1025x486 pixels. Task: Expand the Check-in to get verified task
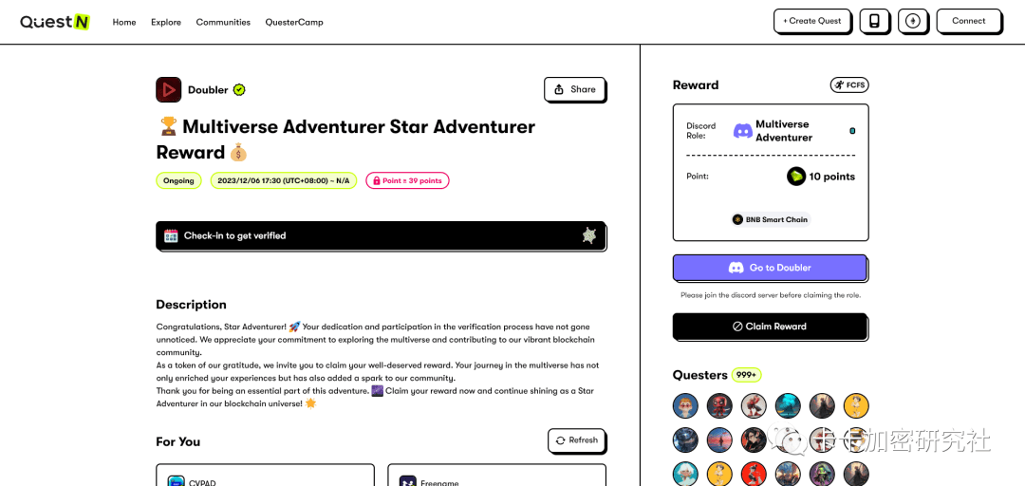(x=381, y=235)
